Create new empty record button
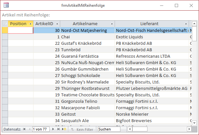 pyautogui.click(x=64, y=129)
